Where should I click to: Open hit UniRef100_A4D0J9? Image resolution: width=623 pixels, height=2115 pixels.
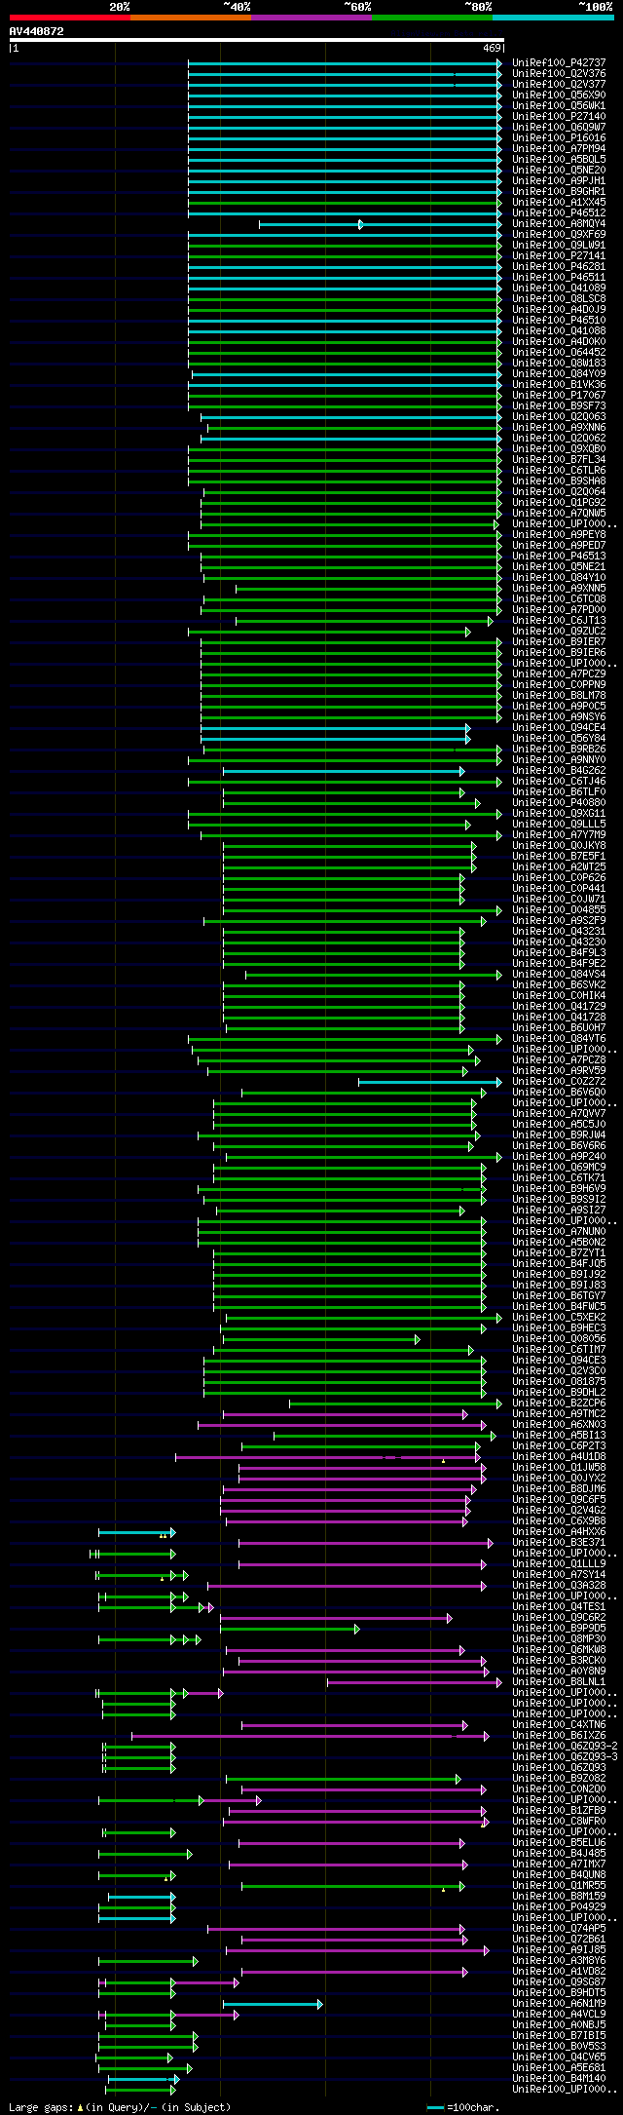click(x=559, y=309)
